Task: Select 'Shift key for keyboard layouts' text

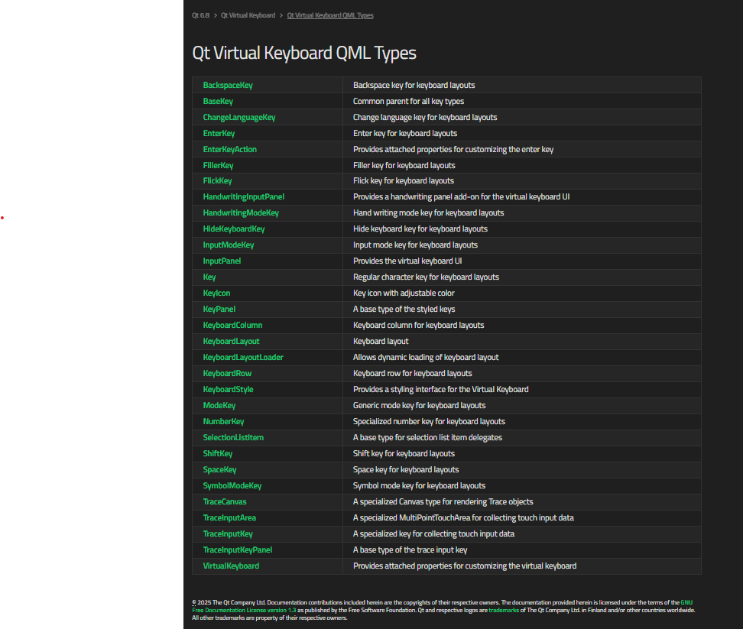Action: tap(404, 454)
